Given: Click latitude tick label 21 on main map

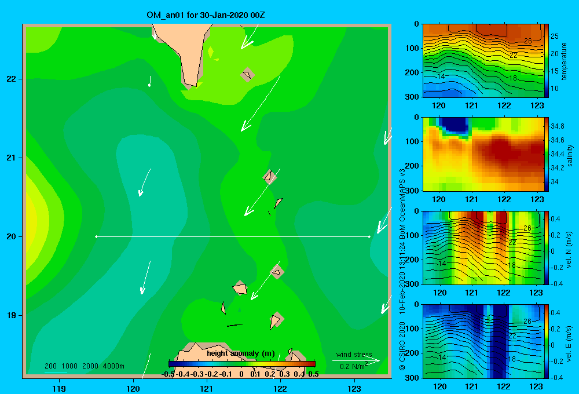Looking at the screenshot, I should [12, 158].
